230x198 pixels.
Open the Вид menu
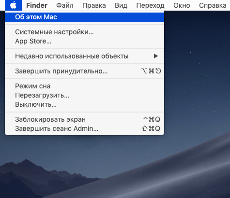[121, 5]
